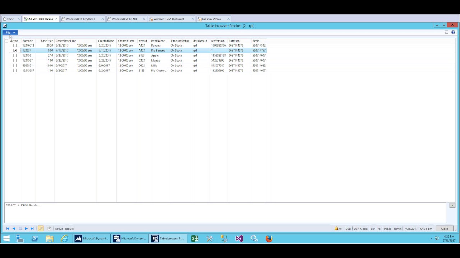This screenshot has width=460, height=258.
Task: Check Active box for Mango row
Action: 15,61
